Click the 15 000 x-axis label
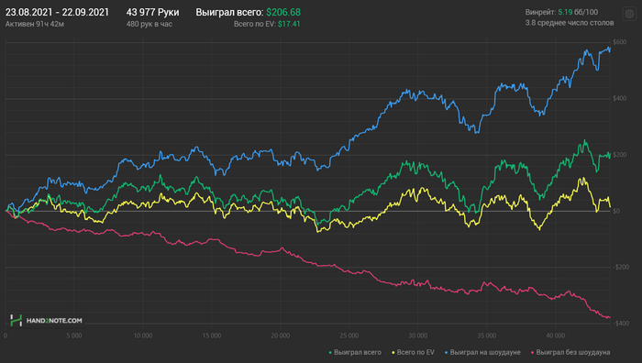642x363 pixels. coord(212,335)
